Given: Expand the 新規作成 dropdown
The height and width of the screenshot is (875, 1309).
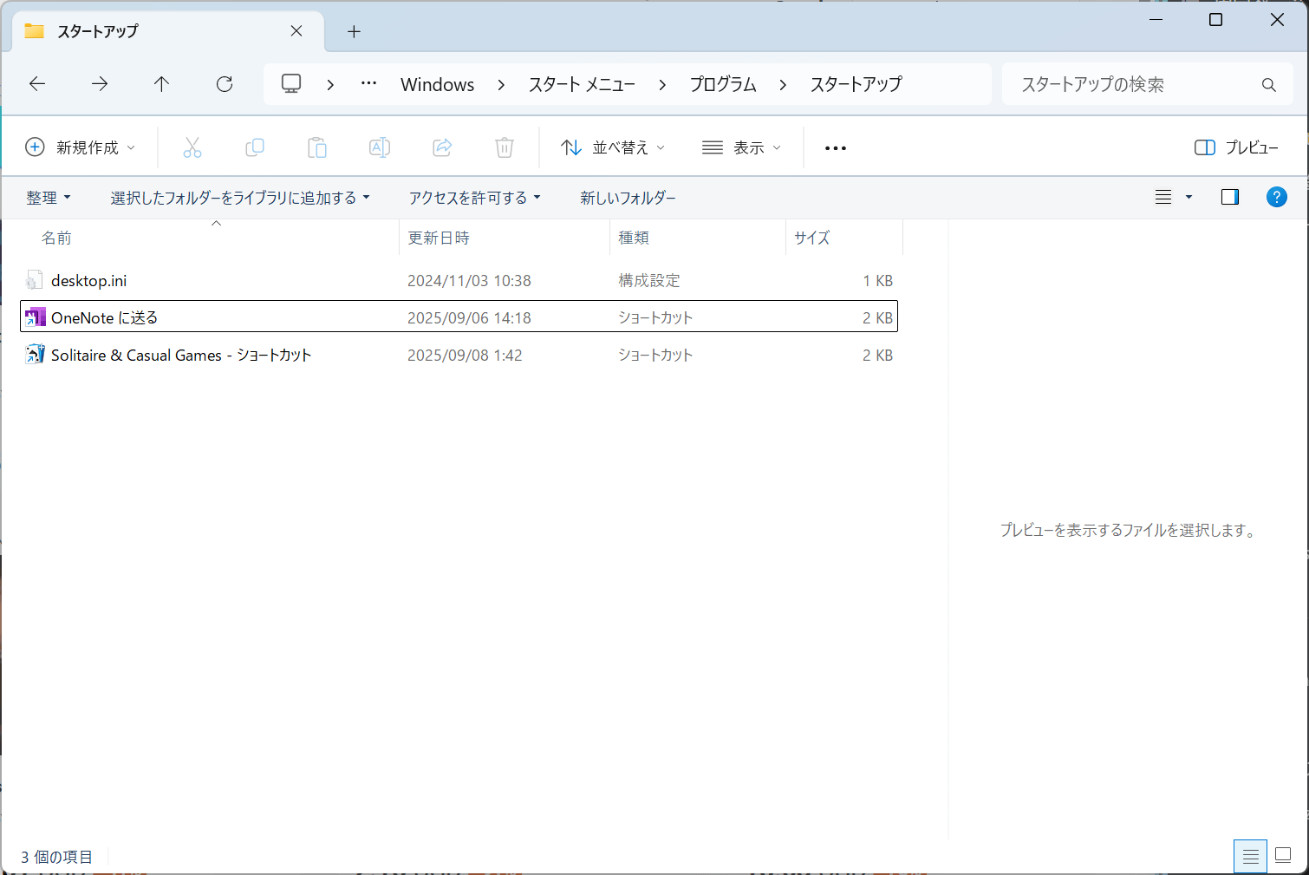Looking at the screenshot, I should tap(81, 147).
